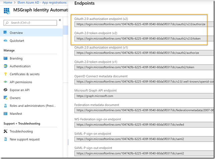Select the Microsoft Graph API endpoint field
This screenshot has height=159, width=215.
(144, 96)
